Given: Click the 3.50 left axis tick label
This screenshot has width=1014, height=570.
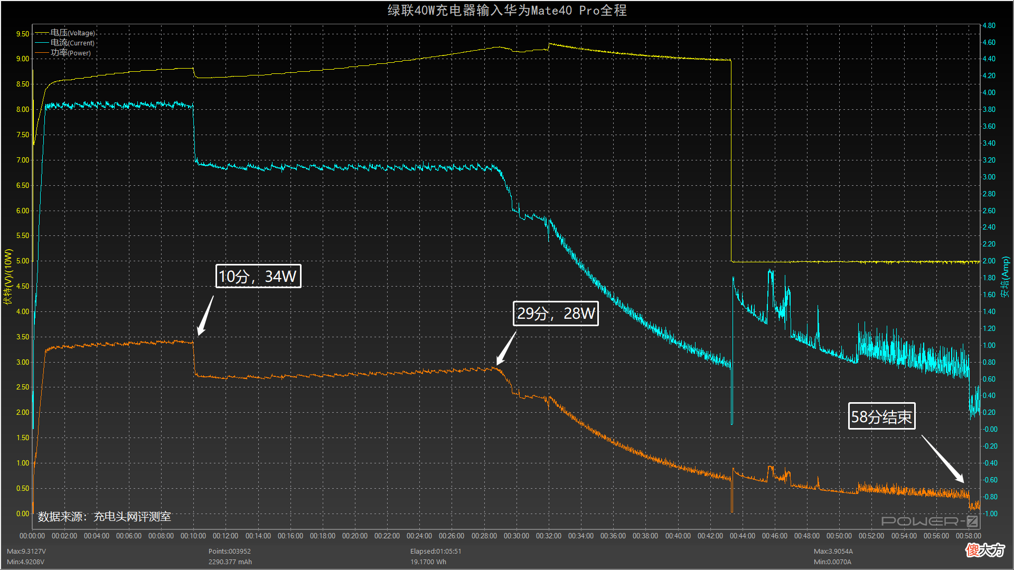Looking at the screenshot, I should pyautogui.click(x=23, y=337).
